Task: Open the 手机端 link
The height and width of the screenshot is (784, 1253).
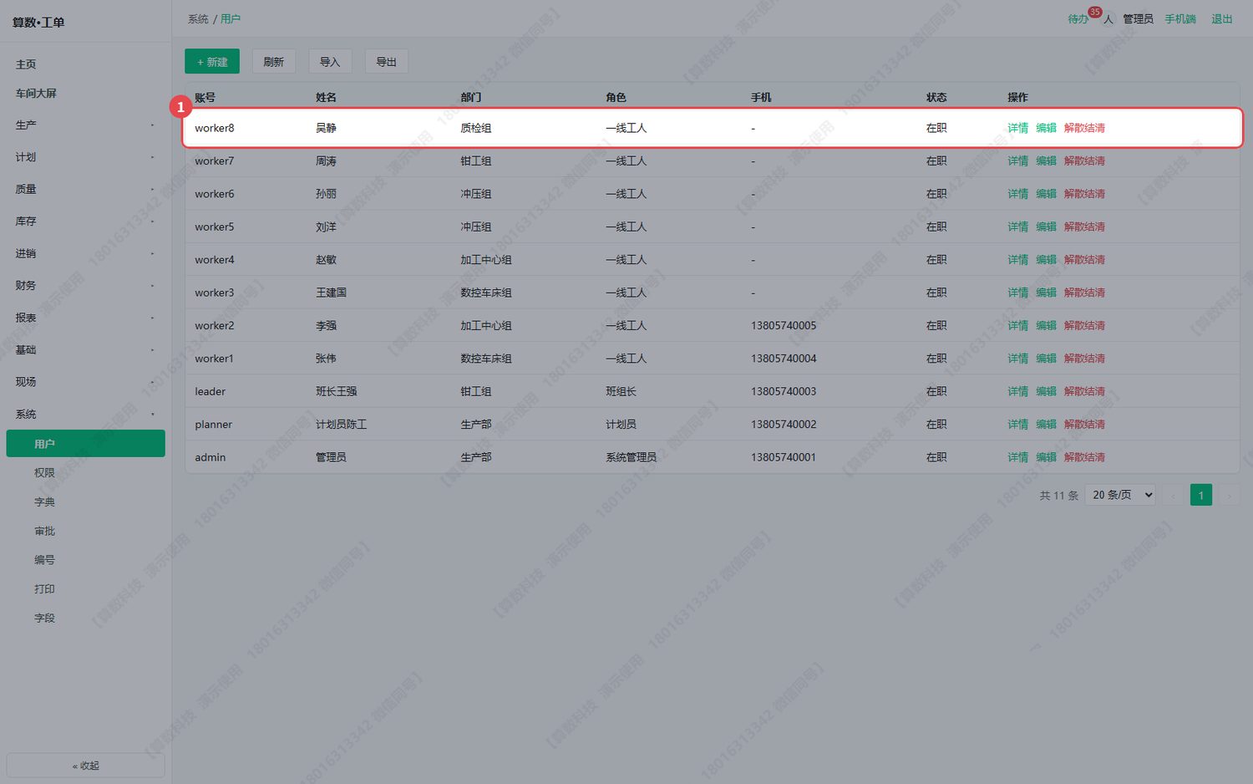Action: [x=1180, y=19]
